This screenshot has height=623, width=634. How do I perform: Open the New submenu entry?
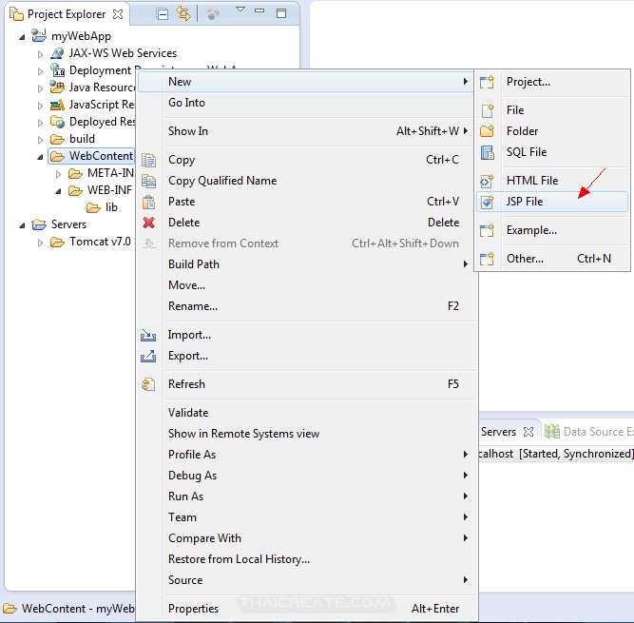pyautogui.click(x=306, y=82)
